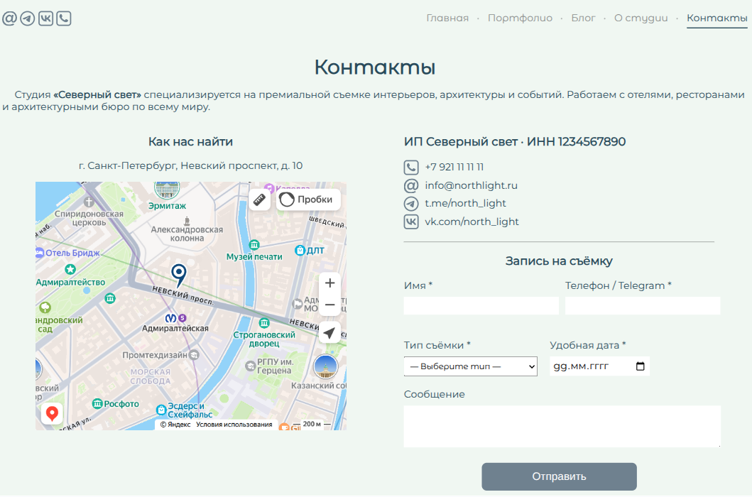Open calendar picker icon in date field

(x=641, y=366)
